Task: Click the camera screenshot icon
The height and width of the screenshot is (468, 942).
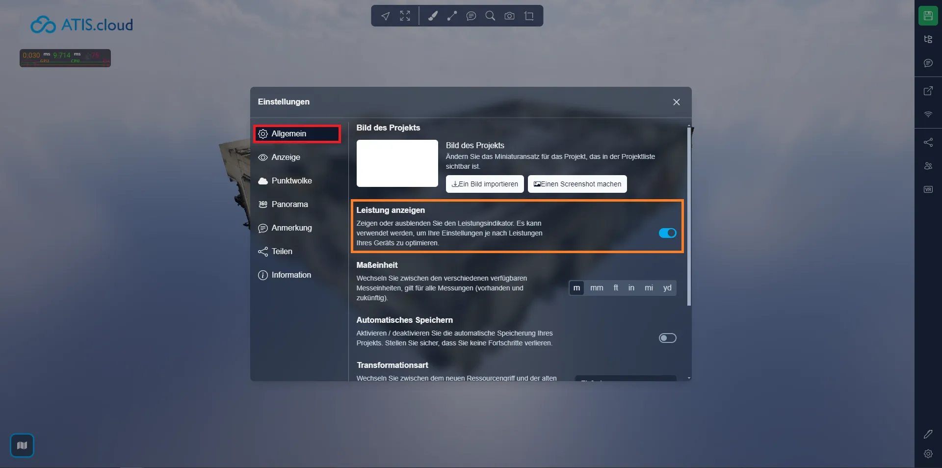Action: pyautogui.click(x=510, y=16)
